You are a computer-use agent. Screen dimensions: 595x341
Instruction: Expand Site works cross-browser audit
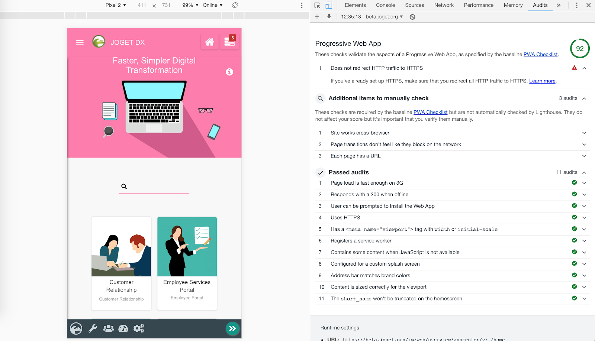click(584, 133)
